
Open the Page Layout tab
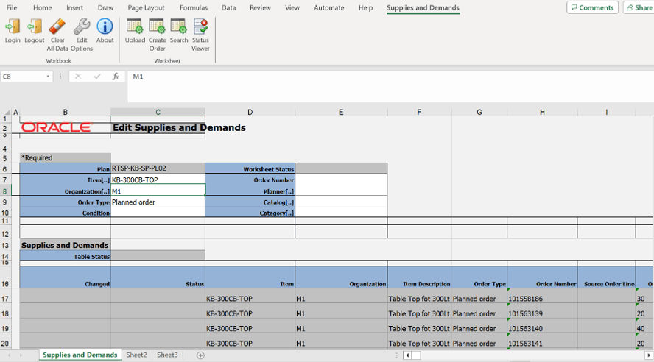click(146, 7)
